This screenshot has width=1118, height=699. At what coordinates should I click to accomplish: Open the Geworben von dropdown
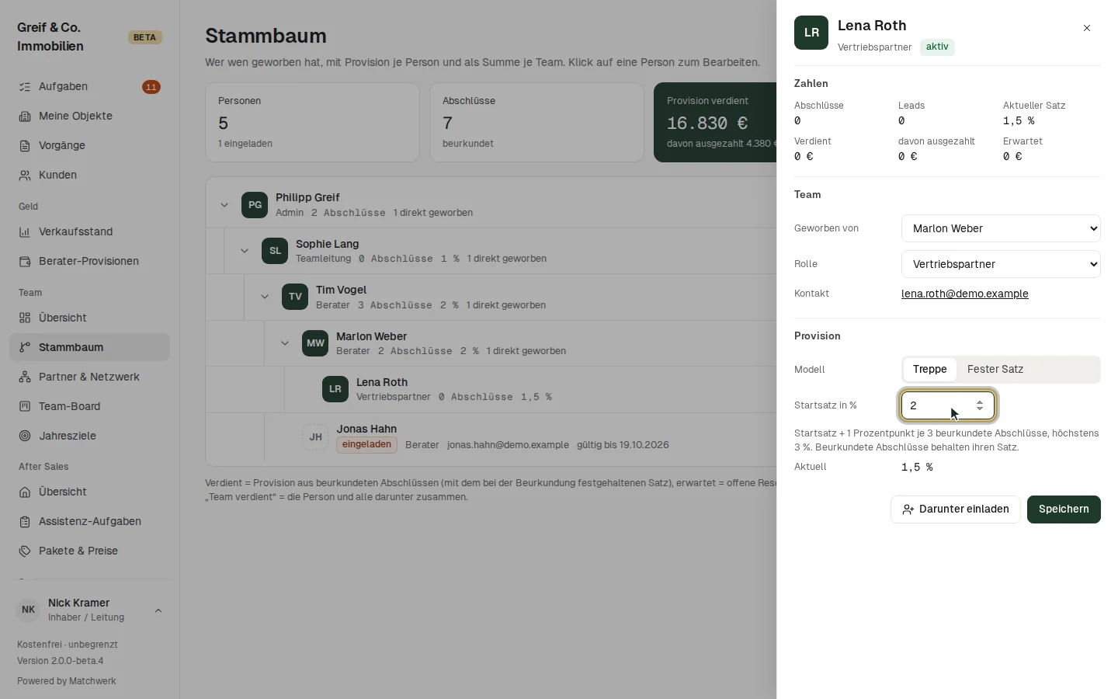(x=1001, y=228)
